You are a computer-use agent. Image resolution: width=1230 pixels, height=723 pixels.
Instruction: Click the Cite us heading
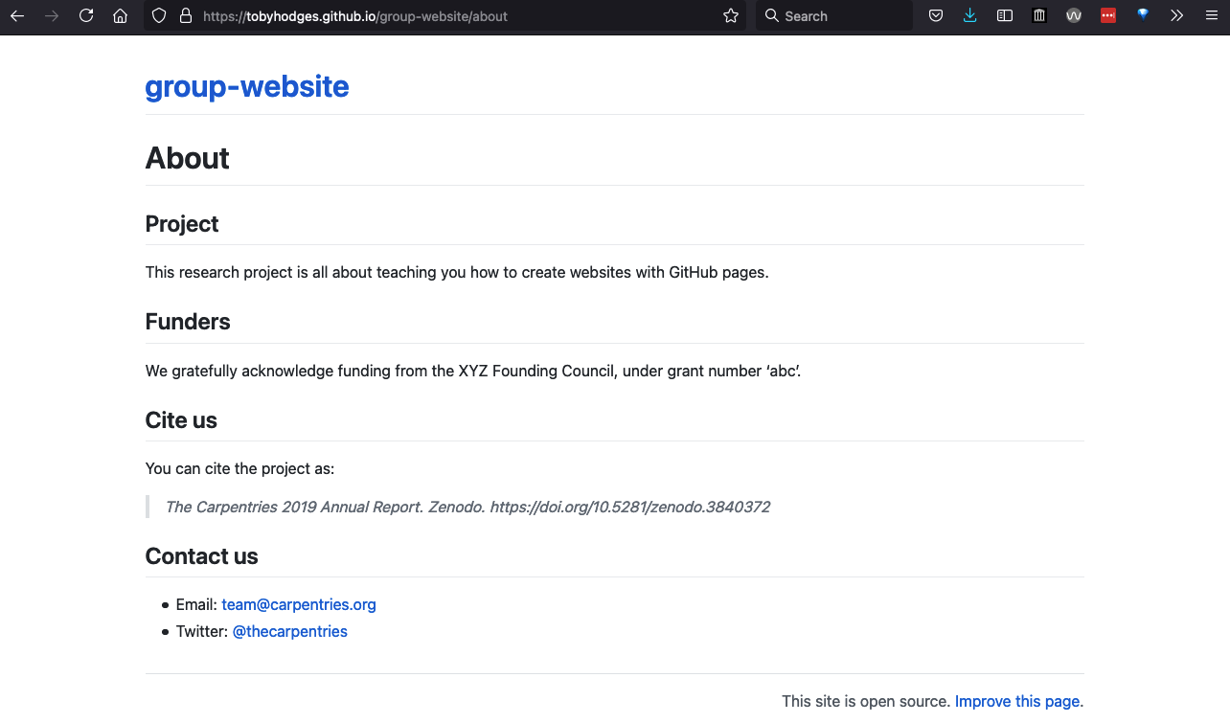[181, 420]
